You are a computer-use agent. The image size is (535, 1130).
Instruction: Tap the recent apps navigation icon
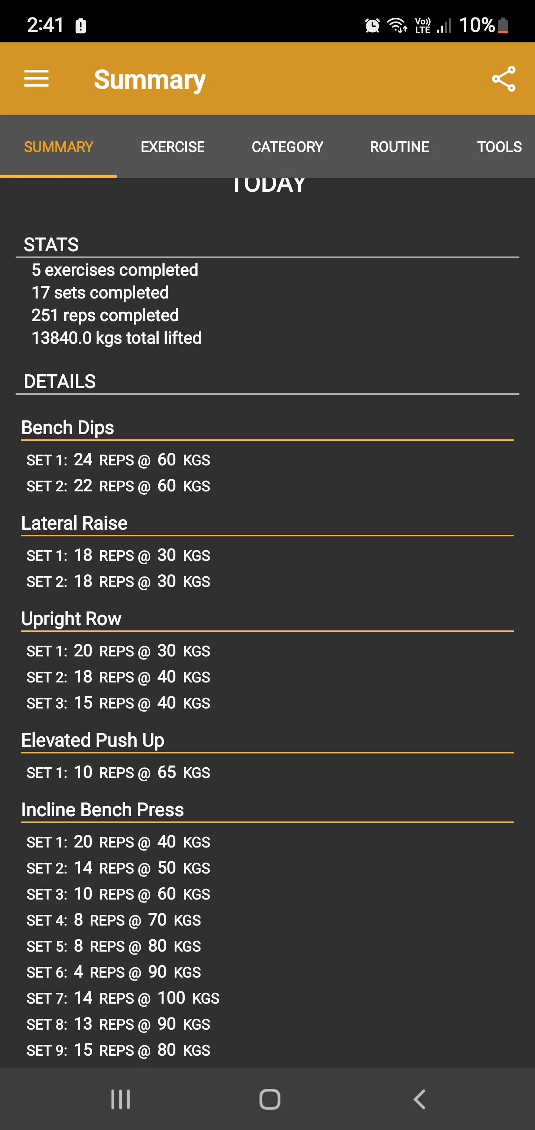coord(120,1098)
